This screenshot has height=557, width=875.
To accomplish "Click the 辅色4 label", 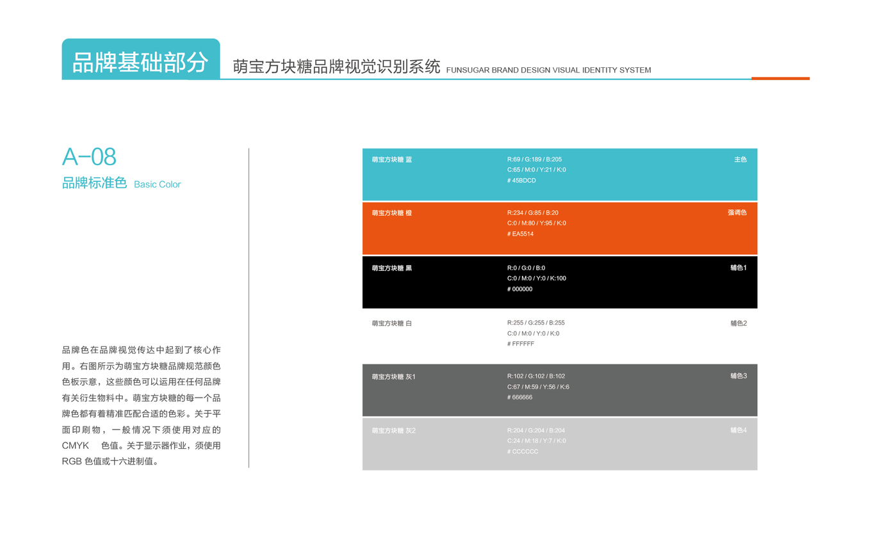I will coord(739,430).
